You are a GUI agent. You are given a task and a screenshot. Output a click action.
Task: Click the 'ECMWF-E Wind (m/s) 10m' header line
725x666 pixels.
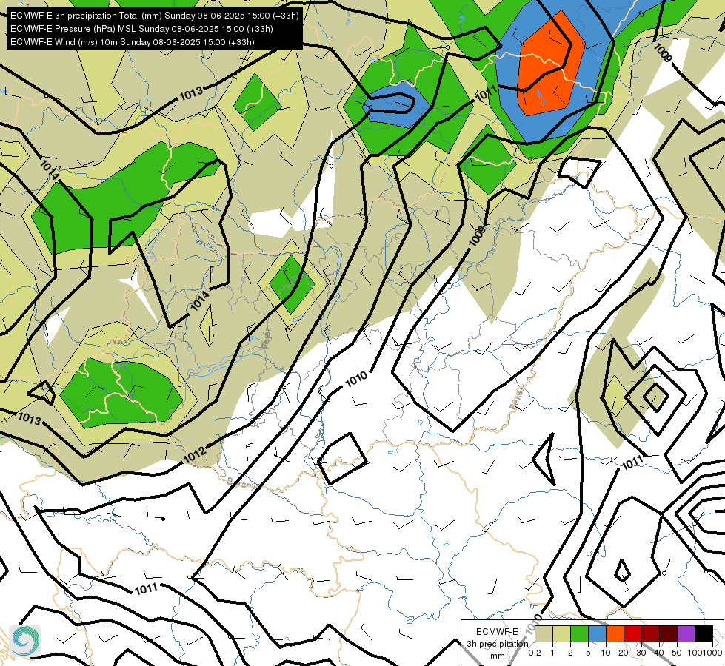pyautogui.click(x=133, y=42)
